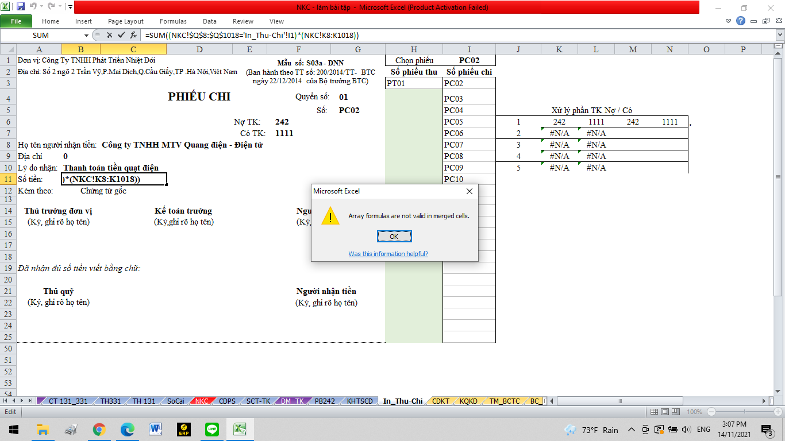Confirm the formula using the checkmark icon
Image resolution: width=785 pixels, height=441 pixels.
tap(121, 36)
